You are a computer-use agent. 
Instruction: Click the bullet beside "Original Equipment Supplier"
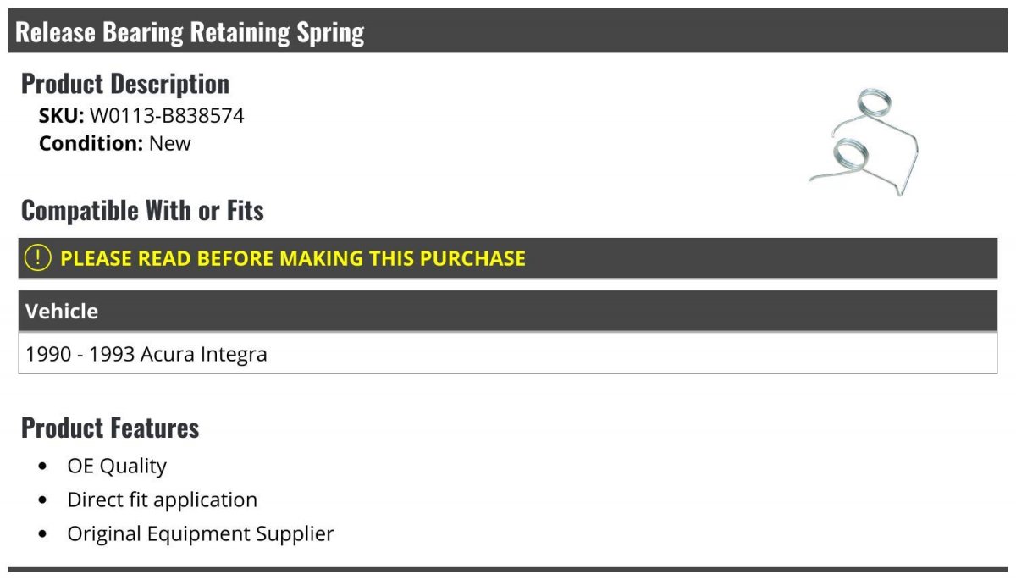(x=43, y=534)
